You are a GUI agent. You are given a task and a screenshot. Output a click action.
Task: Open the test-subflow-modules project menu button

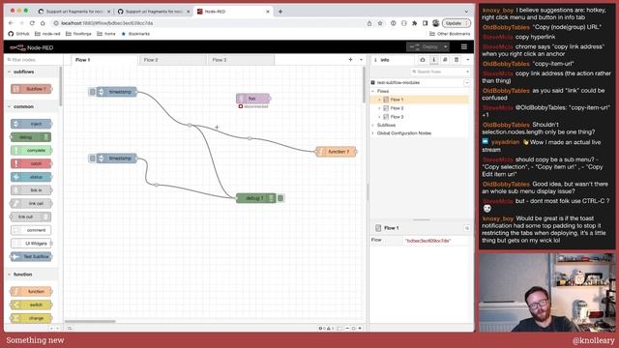click(x=466, y=83)
